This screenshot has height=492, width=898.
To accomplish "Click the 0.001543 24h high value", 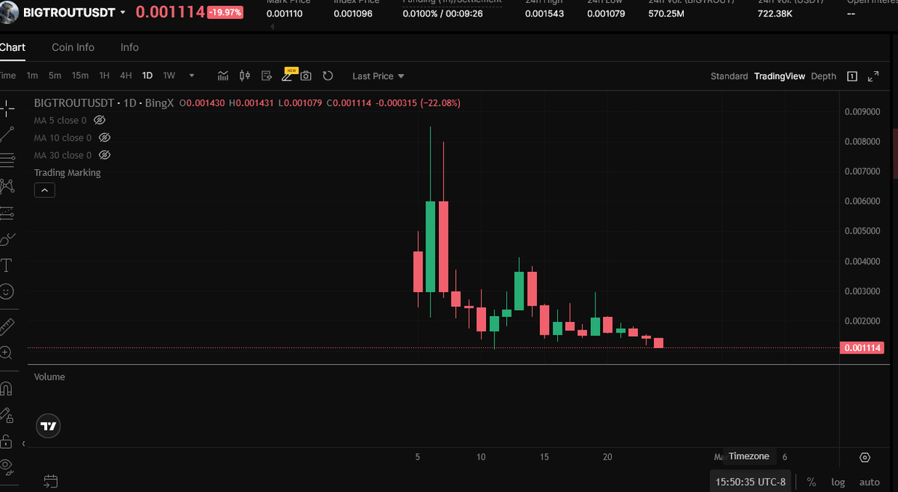I will click(544, 13).
